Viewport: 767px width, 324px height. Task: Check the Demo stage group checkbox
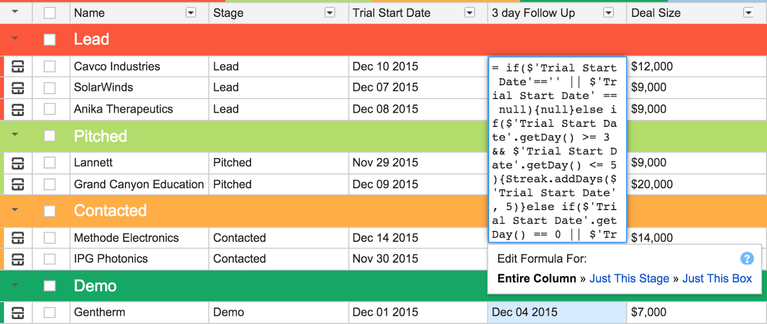click(x=50, y=286)
